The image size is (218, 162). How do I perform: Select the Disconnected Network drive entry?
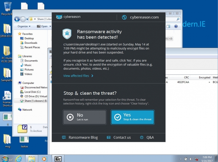pos(34,87)
